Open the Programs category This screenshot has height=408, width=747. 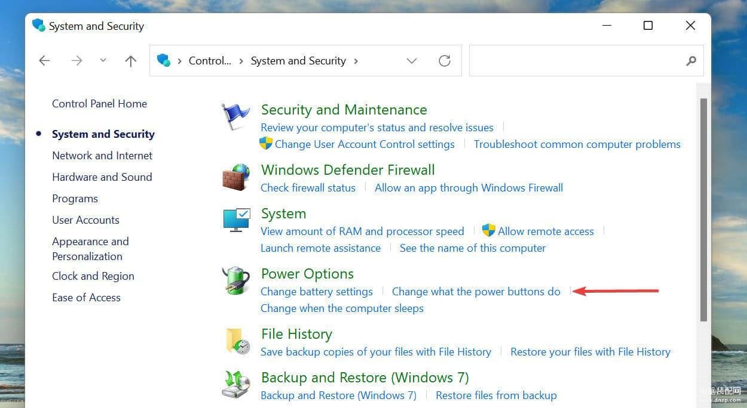[x=75, y=198]
